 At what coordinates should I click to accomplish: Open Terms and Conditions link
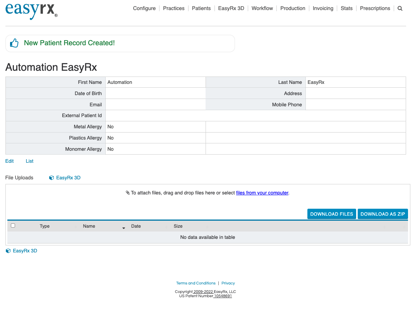196,283
